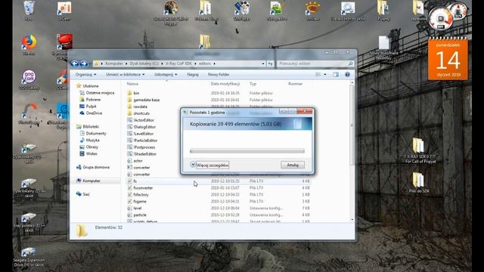Open the Organizuj dropdown menu
484x272 pixels.
click(85, 75)
